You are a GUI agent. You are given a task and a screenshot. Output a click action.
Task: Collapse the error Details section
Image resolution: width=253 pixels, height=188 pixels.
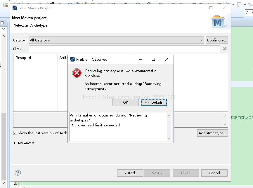154,102
